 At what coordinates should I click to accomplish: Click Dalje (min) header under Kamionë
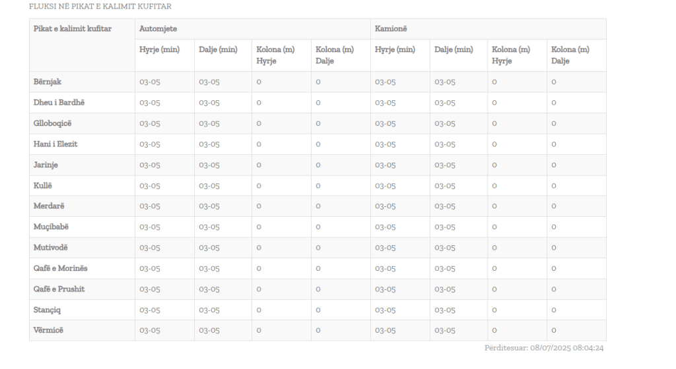(454, 50)
